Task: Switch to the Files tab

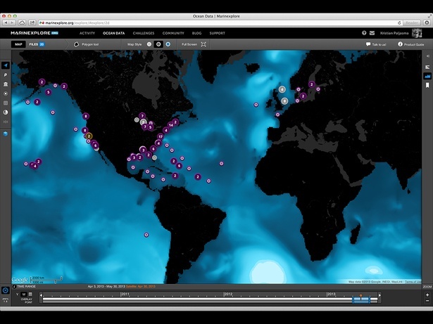Action: [37, 44]
